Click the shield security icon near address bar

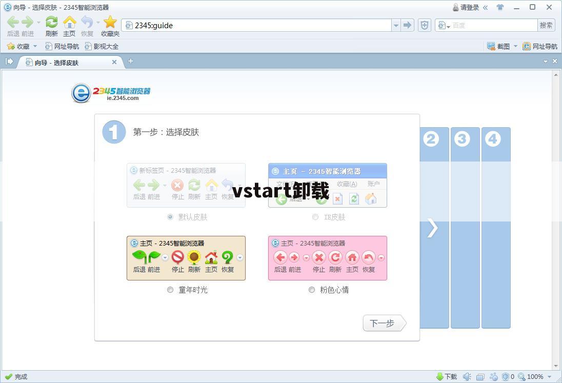(425, 25)
